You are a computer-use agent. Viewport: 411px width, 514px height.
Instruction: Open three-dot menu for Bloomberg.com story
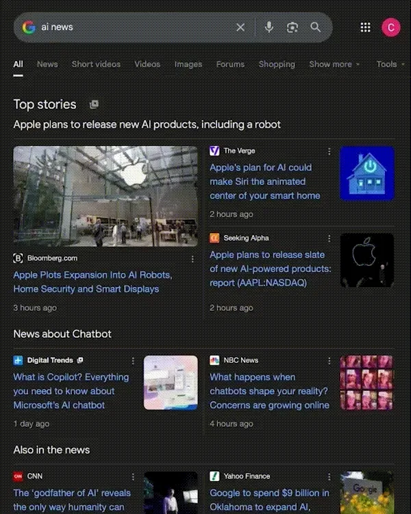[x=192, y=259]
